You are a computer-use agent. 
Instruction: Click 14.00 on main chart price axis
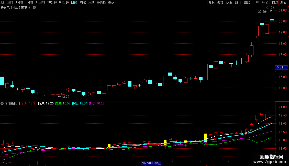click(283, 88)
